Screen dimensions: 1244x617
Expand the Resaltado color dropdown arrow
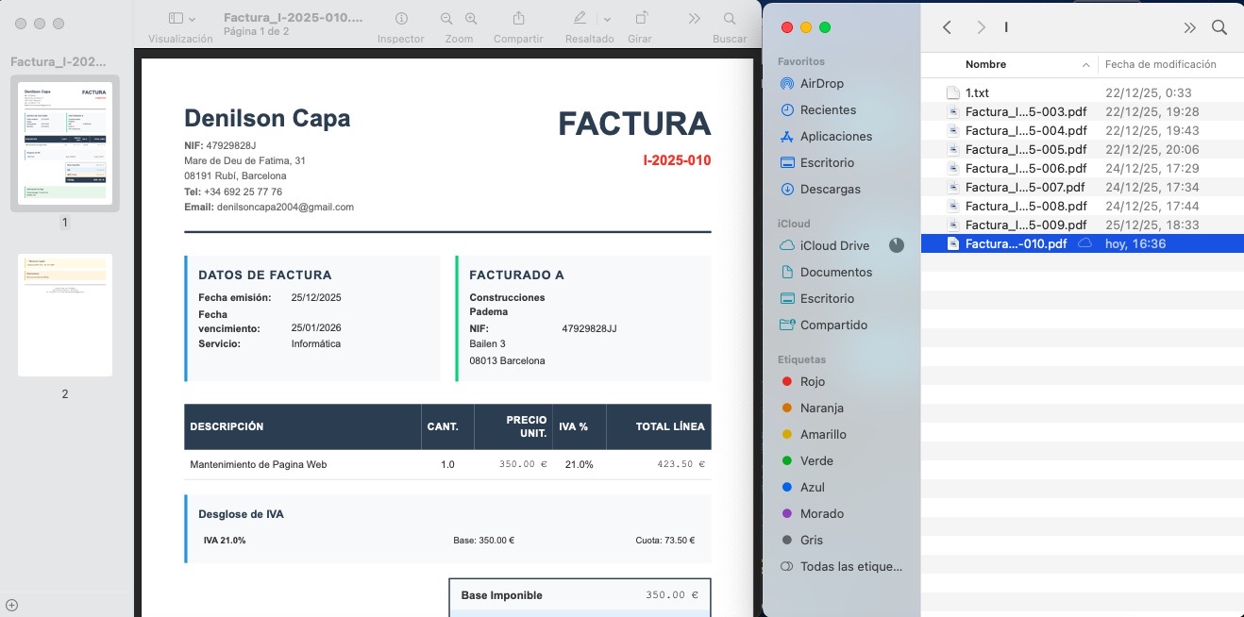(607, 19)
